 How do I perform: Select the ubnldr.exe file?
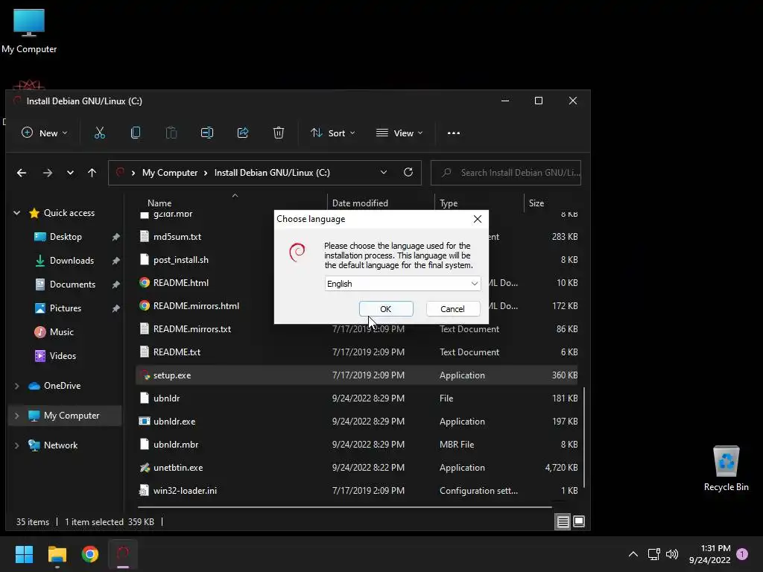174,422
